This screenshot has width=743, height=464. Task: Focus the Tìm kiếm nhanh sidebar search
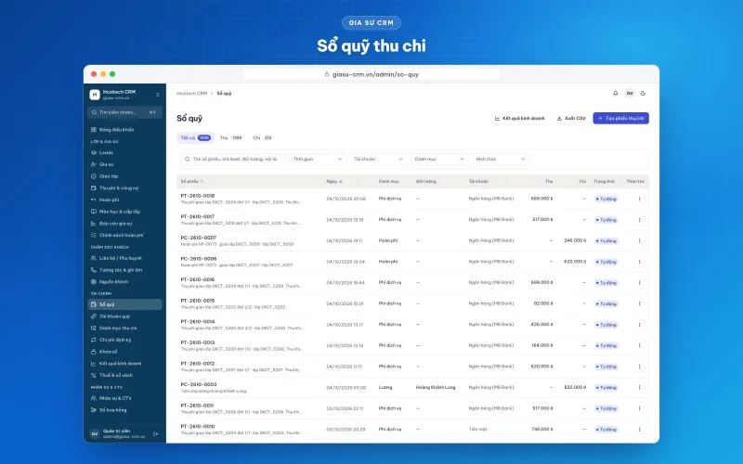125,112
